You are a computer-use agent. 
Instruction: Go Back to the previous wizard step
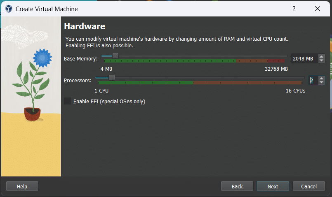click(x=237, y=186)
